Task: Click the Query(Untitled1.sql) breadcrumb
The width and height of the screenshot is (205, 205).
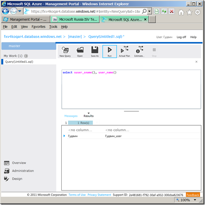Action: (105, 36)
